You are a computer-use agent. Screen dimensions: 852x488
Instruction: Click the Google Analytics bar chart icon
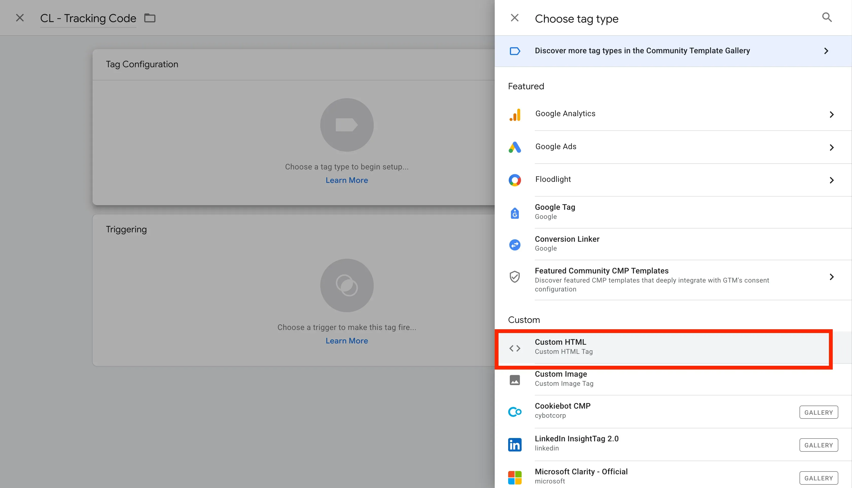coord(514,115)
